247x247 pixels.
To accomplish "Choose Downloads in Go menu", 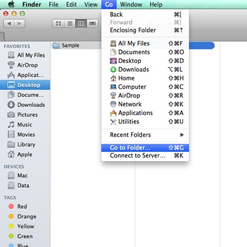I will click(145, 69).
